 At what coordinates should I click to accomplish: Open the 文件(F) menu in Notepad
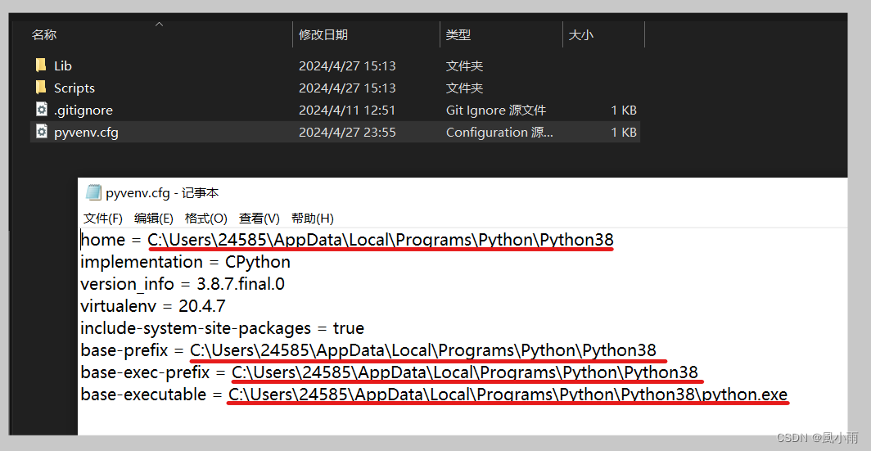(103, 219)
